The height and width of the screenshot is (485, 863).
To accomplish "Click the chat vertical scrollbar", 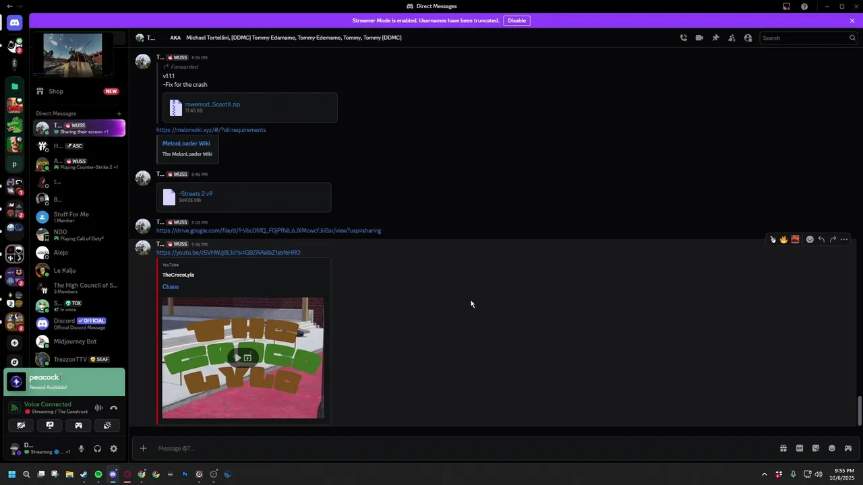I will [859, 411].
